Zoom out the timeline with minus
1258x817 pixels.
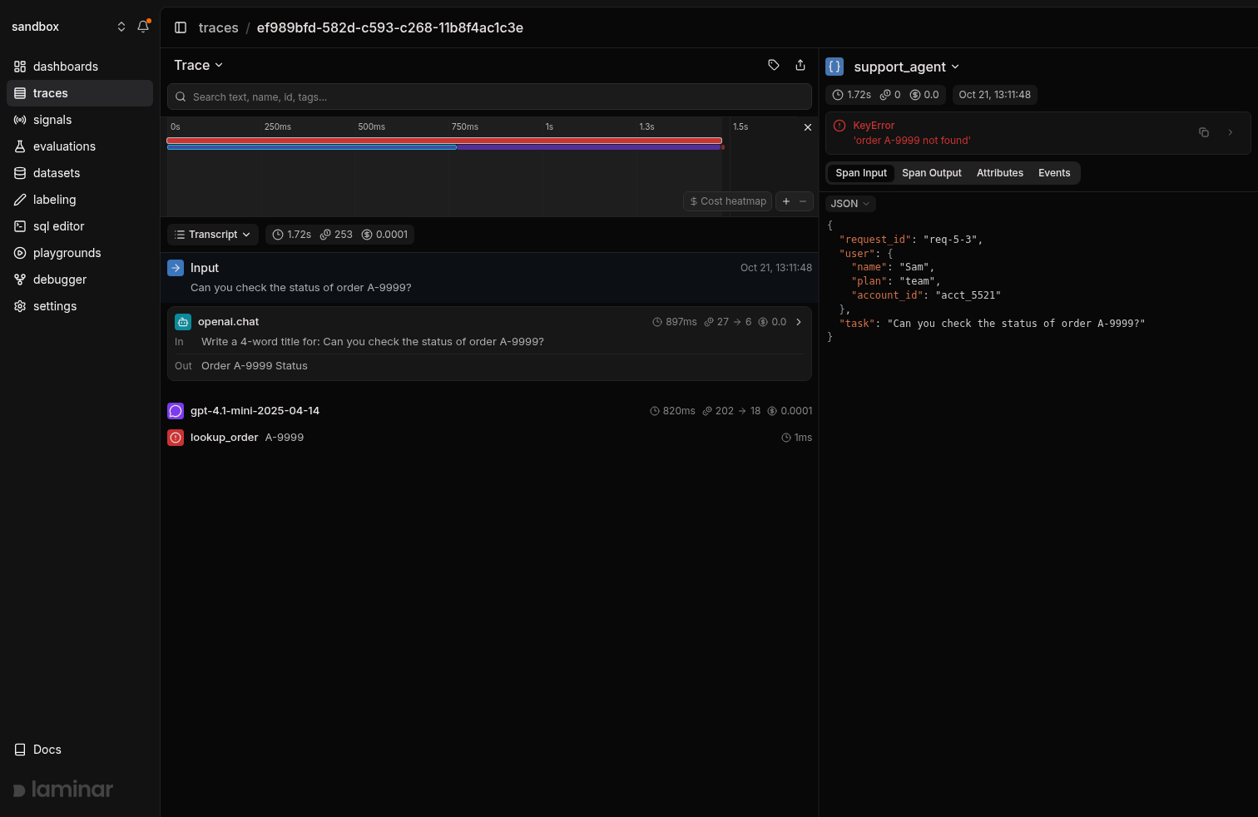pos(803,201)
